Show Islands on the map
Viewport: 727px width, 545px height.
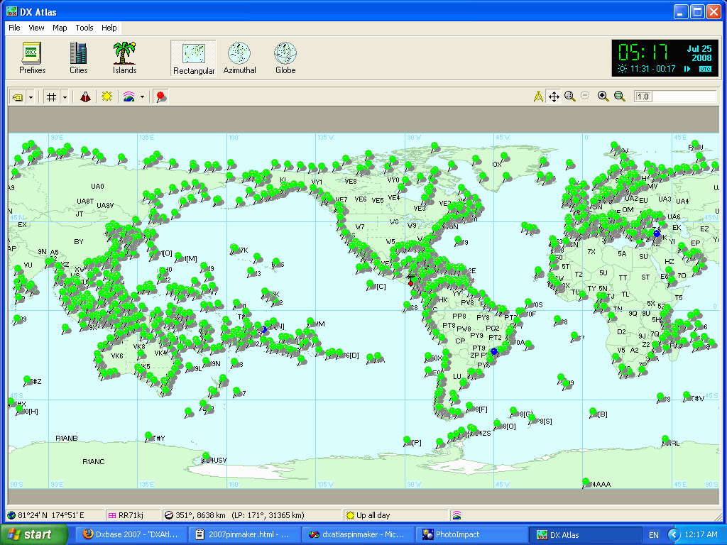click(x=124, y=57)
